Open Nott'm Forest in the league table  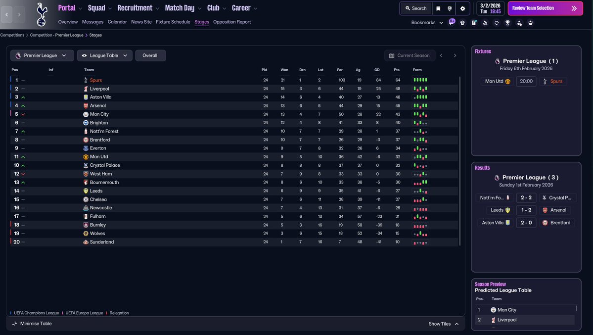tap(104, 131)
